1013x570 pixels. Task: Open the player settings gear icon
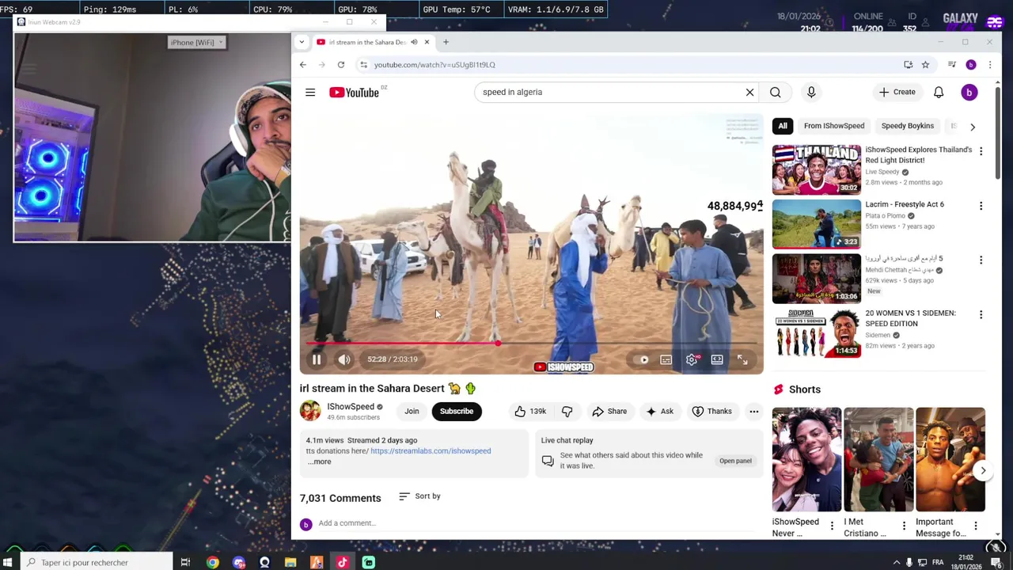[x=692, y=359]
